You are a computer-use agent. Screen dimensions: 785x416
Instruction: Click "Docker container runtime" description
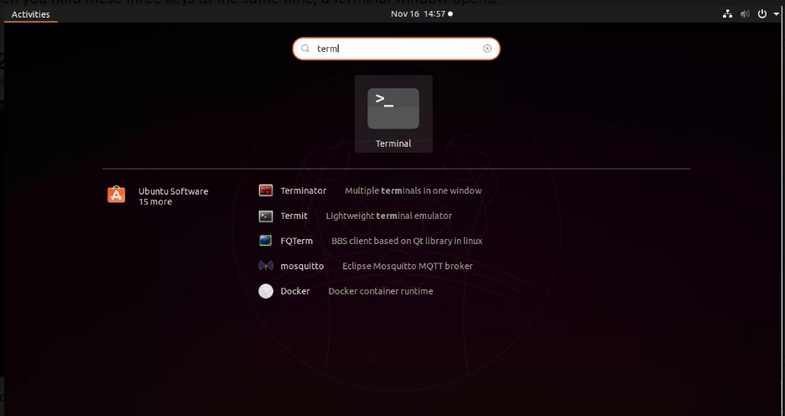coord(381,291)
